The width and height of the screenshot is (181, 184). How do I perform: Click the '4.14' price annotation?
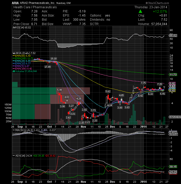tap(110, 105)
